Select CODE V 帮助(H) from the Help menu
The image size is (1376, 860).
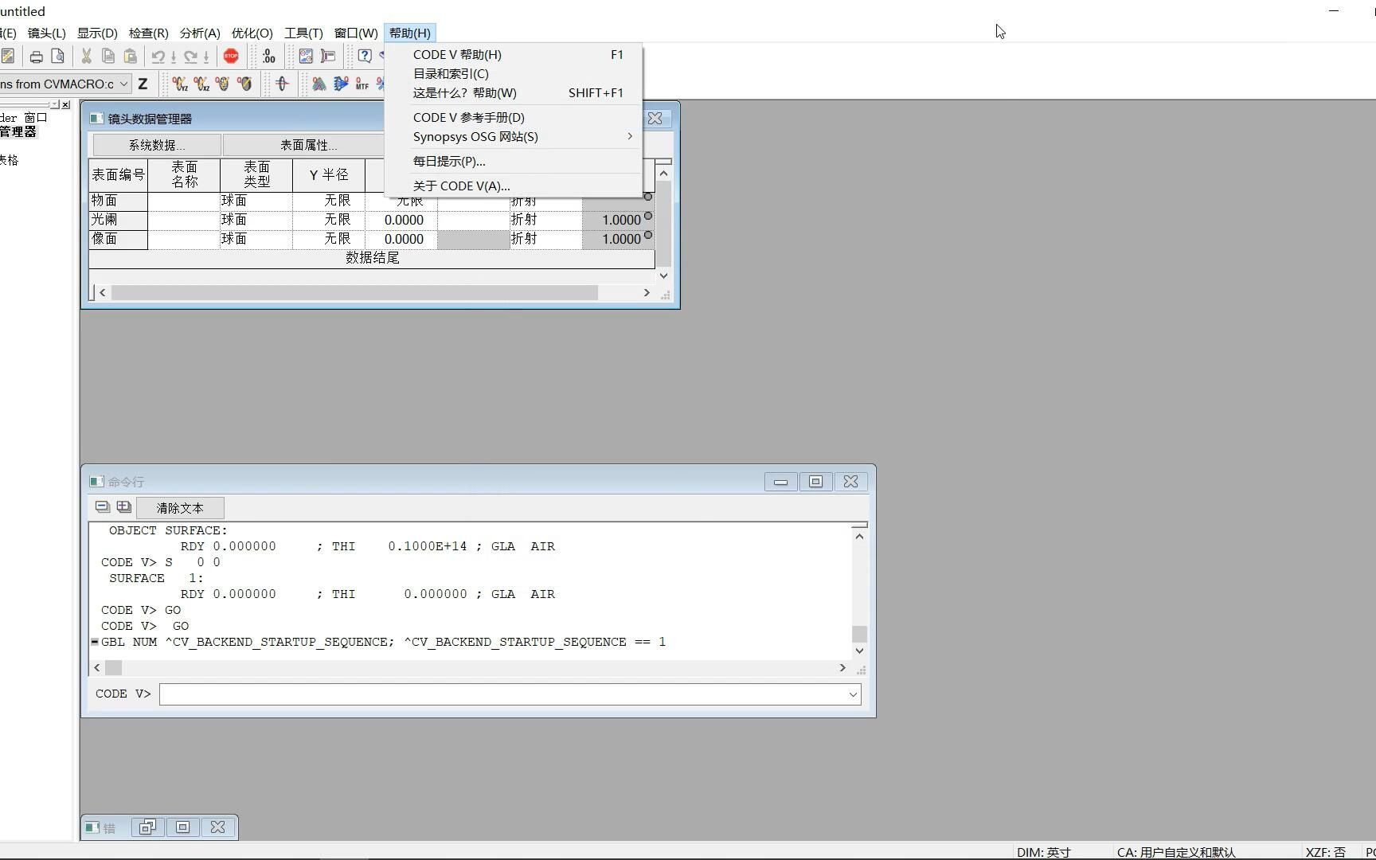coord(456,54)
